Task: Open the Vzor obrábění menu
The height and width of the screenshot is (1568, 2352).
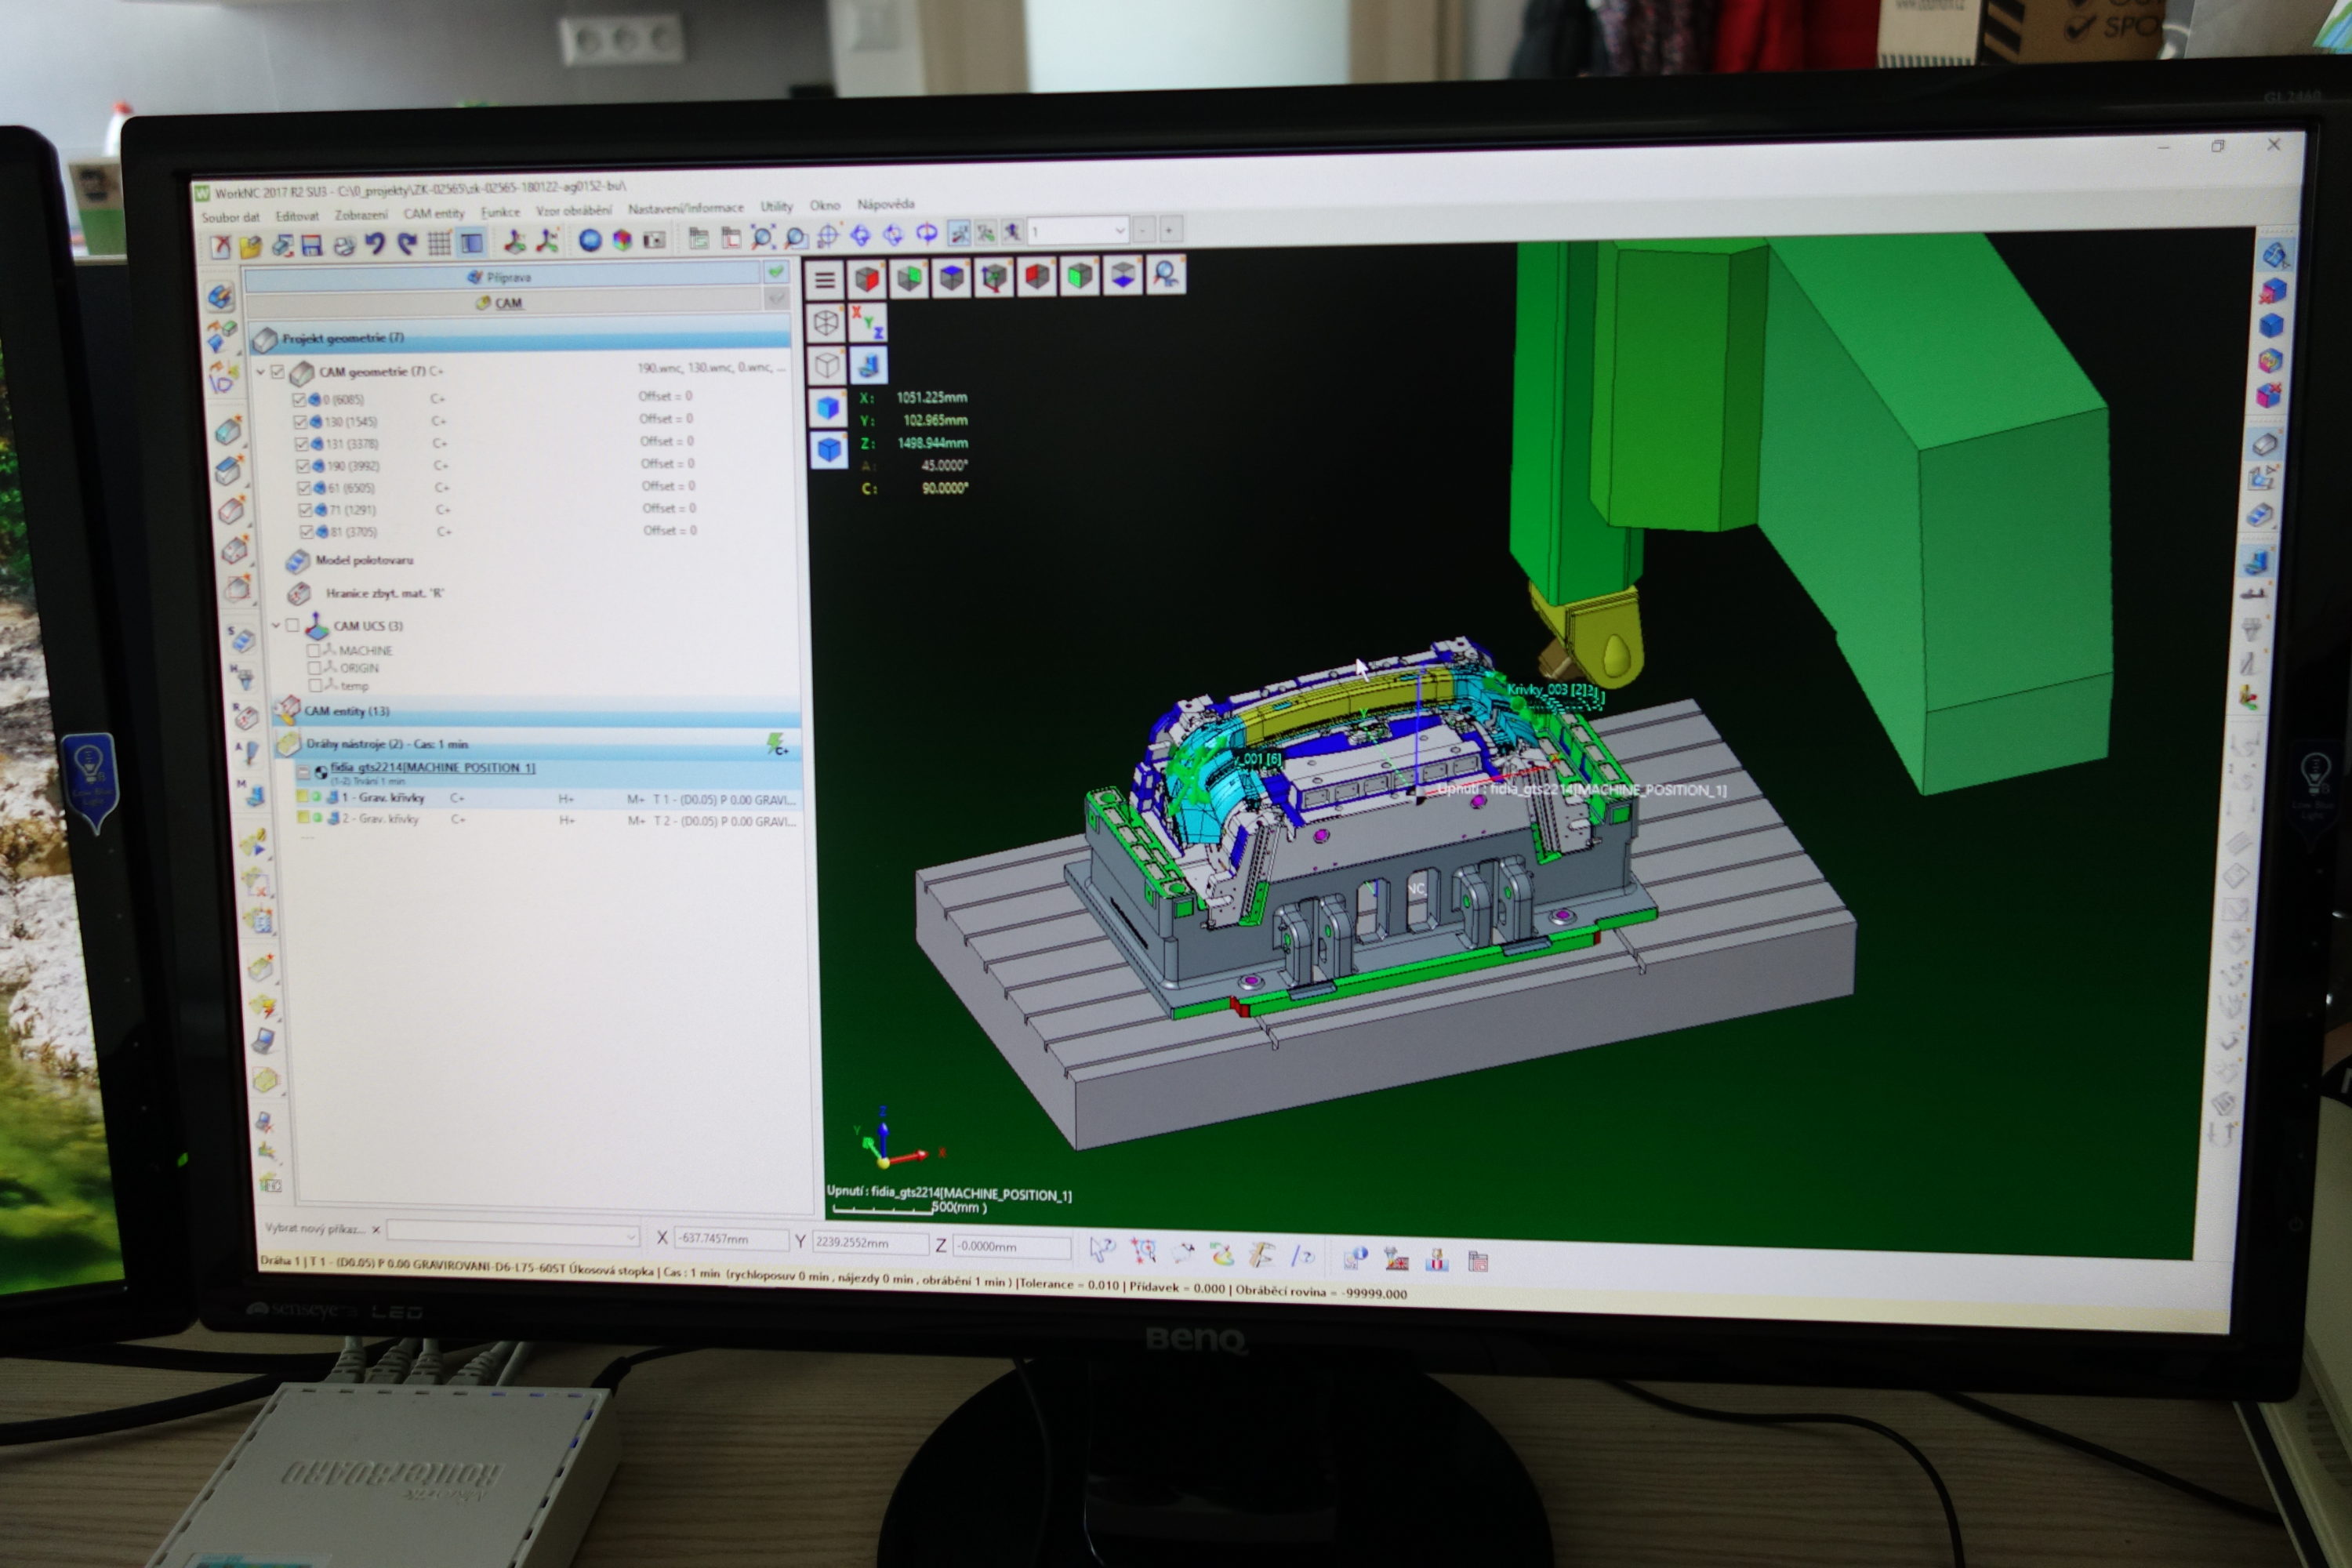Action: [574, 210]
